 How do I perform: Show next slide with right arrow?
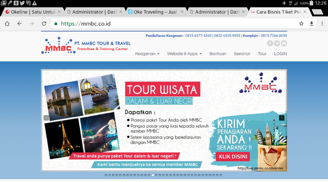pos(282,118)
